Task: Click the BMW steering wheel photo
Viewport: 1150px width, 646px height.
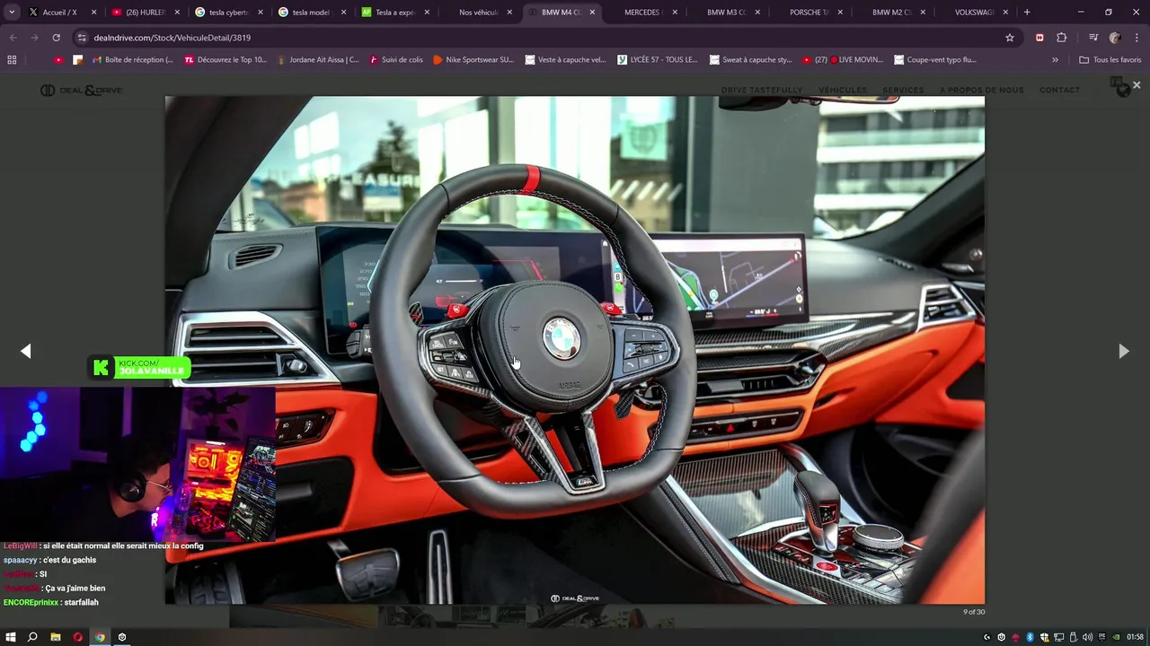Action: click(575, 350)
